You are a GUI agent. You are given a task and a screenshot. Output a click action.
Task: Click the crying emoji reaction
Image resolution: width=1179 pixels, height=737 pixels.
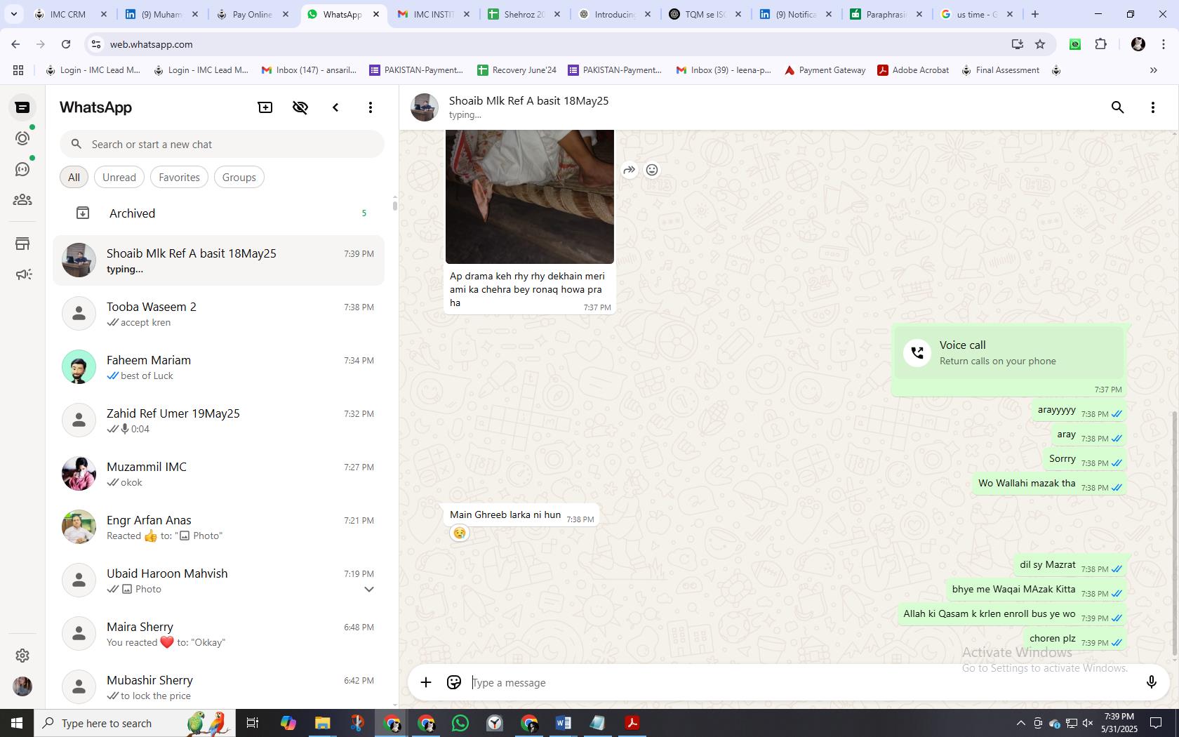pos(459,533)
